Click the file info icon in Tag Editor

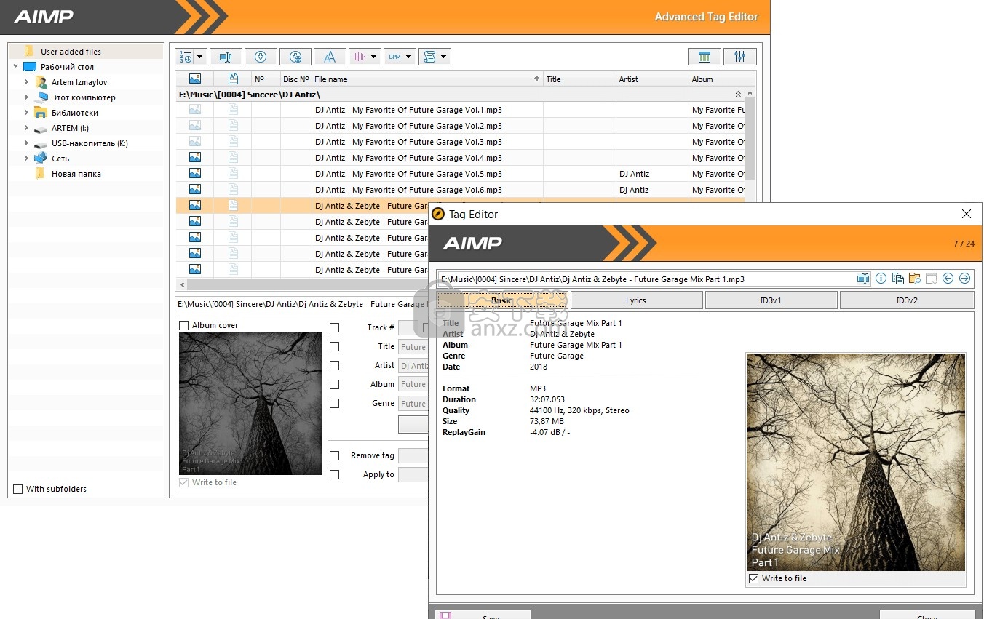[x=881, y=279]
